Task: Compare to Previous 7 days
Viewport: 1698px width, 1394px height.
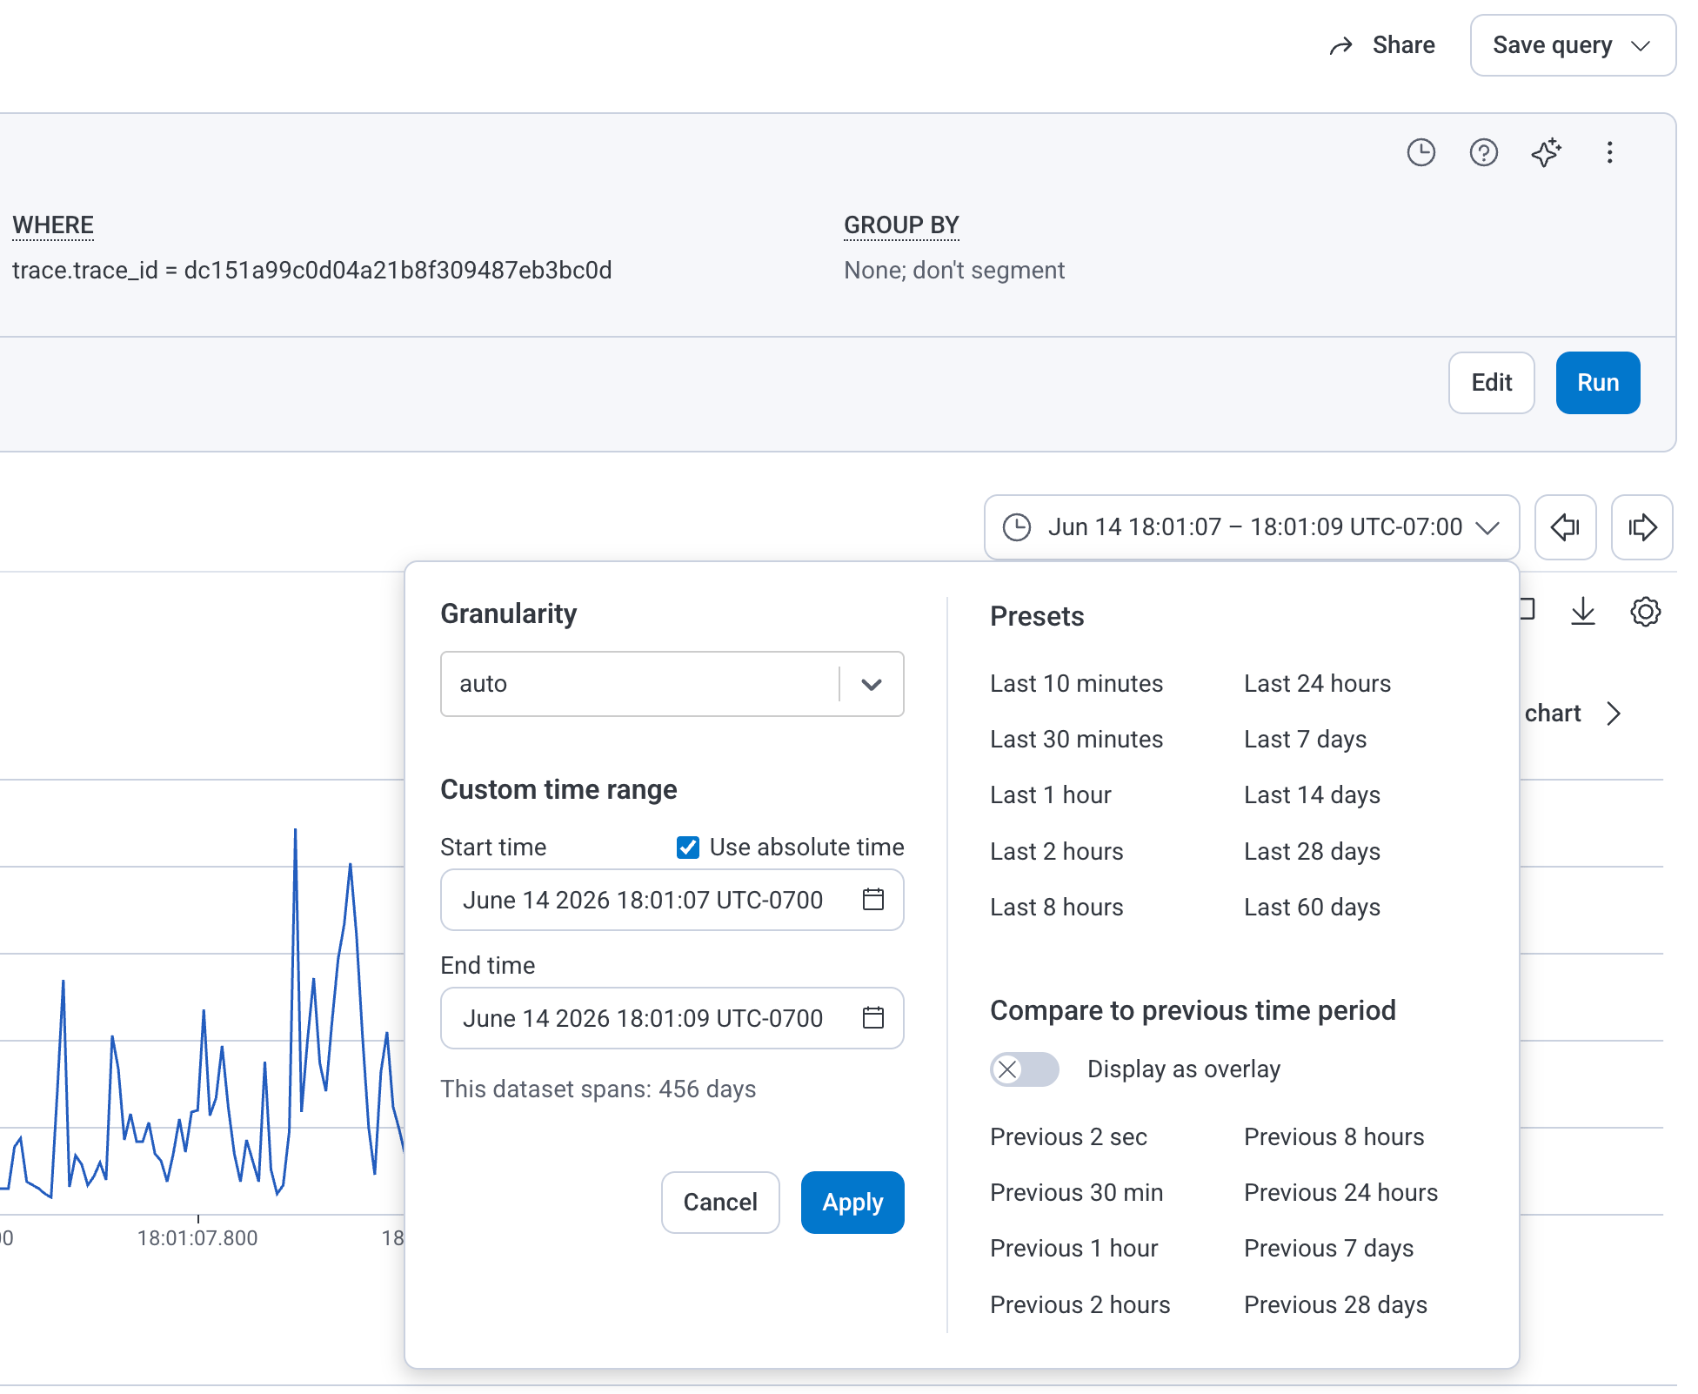Action: pos(1328,1249)
